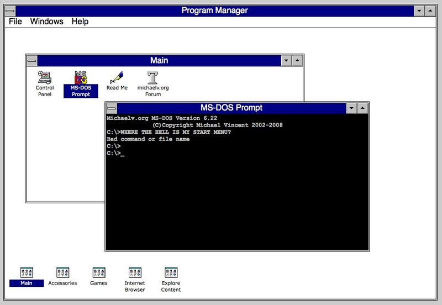Select the MS-DOS Prompt icon in Main
Image resolution: width=442 pixels, height=305 pixels.
[81, 84]
